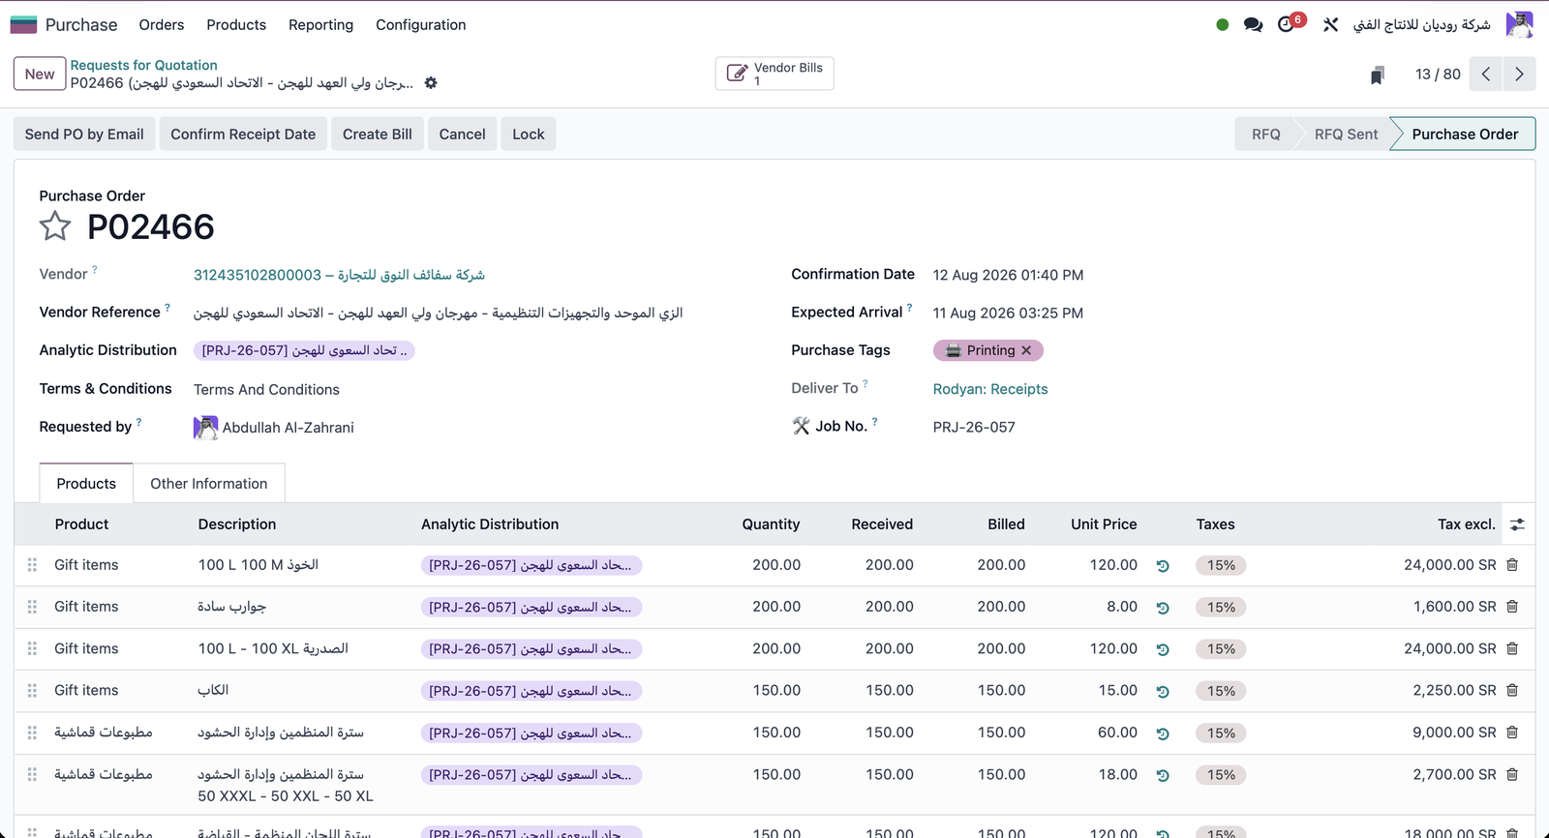Click the RFQ Sent status stage
The image size is (1549, 838).
(1346, 135)
